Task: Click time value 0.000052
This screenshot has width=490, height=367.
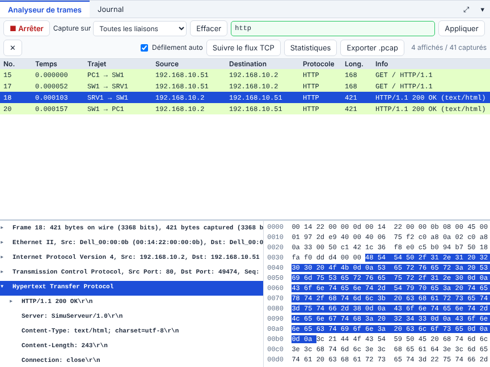Action: 52,86
